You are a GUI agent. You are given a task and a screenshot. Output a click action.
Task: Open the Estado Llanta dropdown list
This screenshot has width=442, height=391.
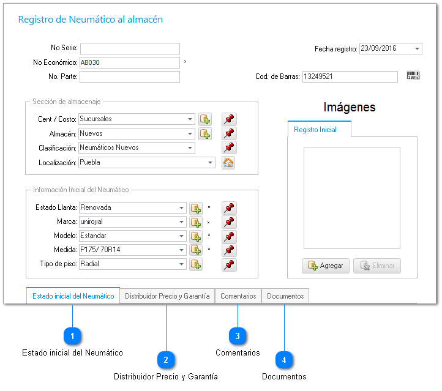(181, 208)
